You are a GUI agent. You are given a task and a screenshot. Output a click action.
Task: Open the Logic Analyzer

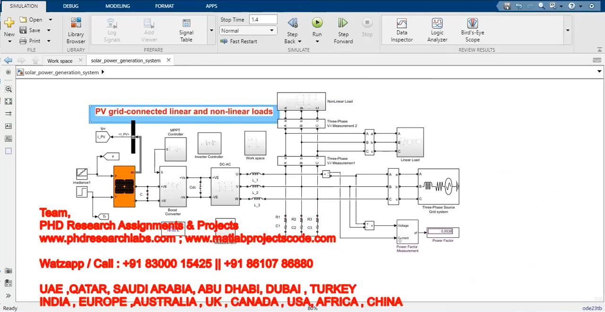click(x=437, y=30)
